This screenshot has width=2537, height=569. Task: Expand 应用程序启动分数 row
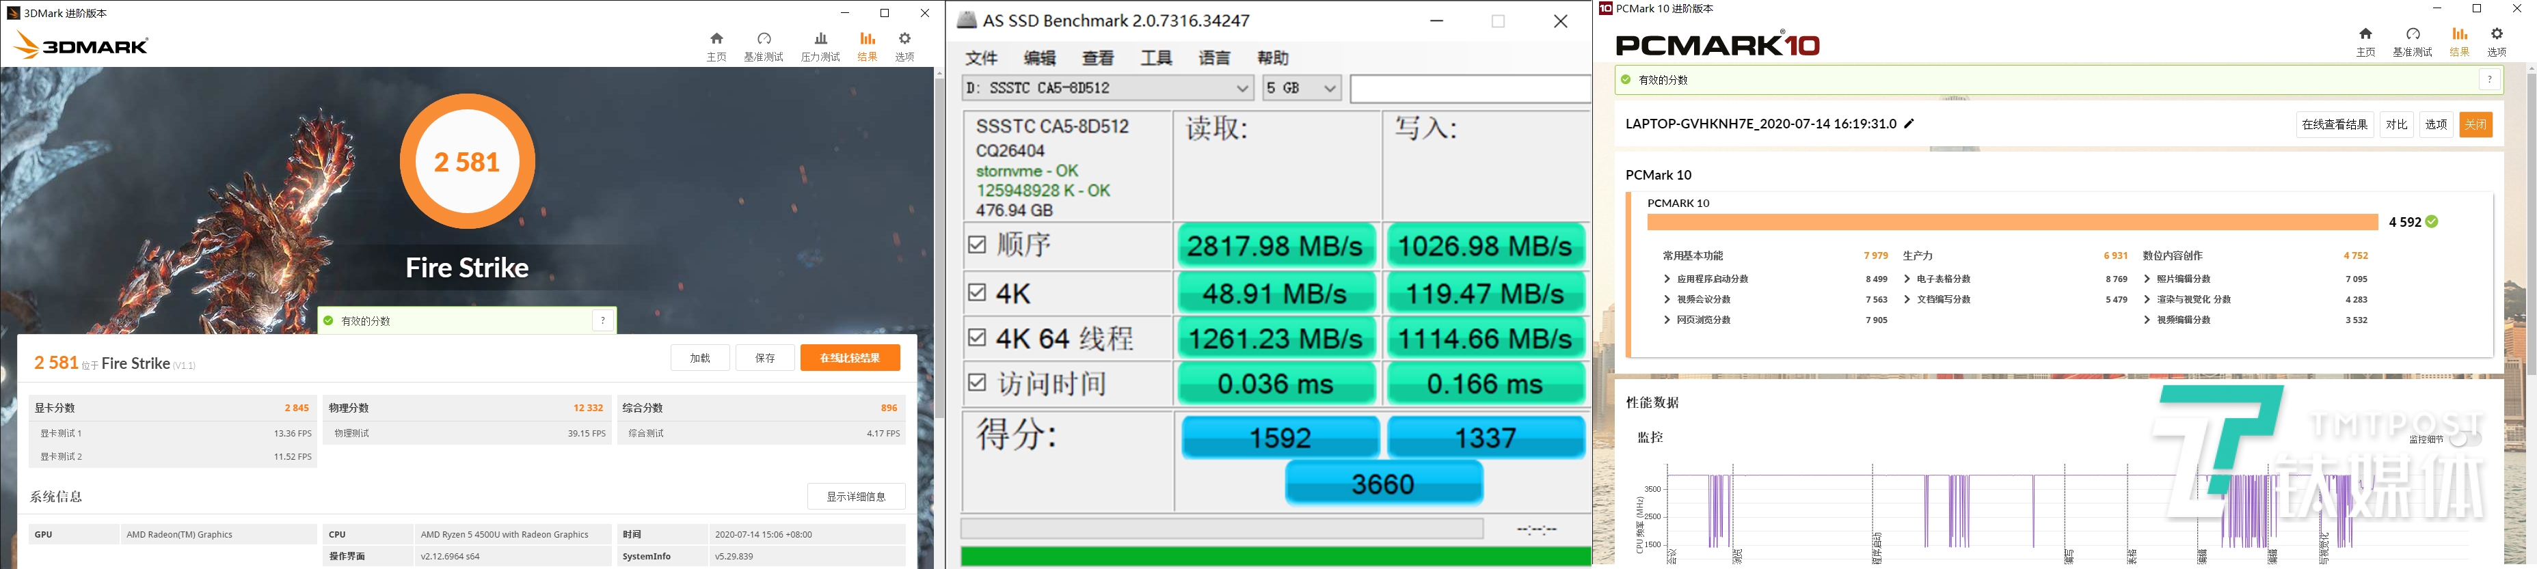tap(1667, 279)
